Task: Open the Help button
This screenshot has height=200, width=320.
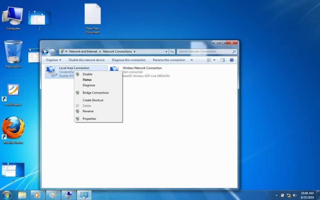Action: pyautogui.click(x=232, y=60)
